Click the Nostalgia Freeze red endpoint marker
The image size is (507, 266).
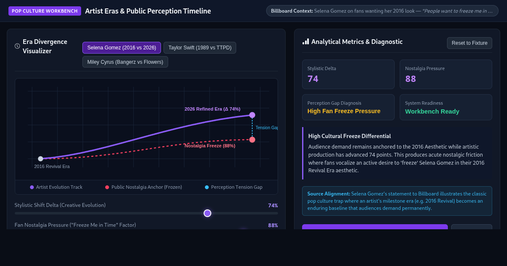(x=252, y=140)
